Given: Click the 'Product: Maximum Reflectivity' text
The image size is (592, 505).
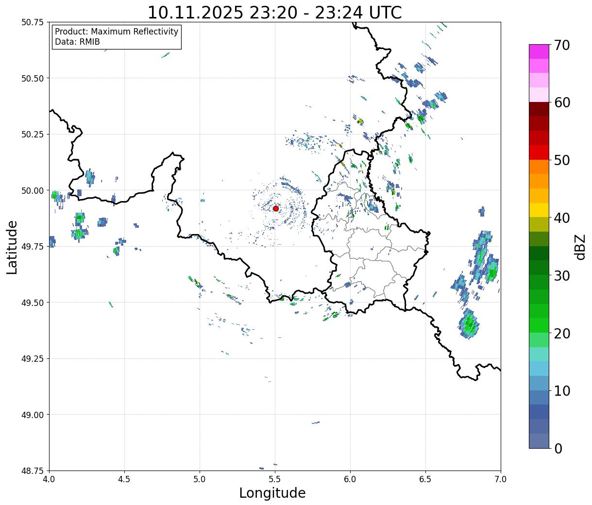Looking at the screenshot, I should (x=117, y=32).
